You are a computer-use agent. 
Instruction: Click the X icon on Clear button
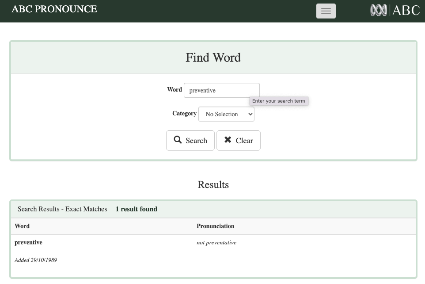coord(228,140)
